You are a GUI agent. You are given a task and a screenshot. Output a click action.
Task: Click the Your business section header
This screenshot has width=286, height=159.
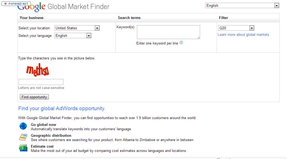pos(31,18)
